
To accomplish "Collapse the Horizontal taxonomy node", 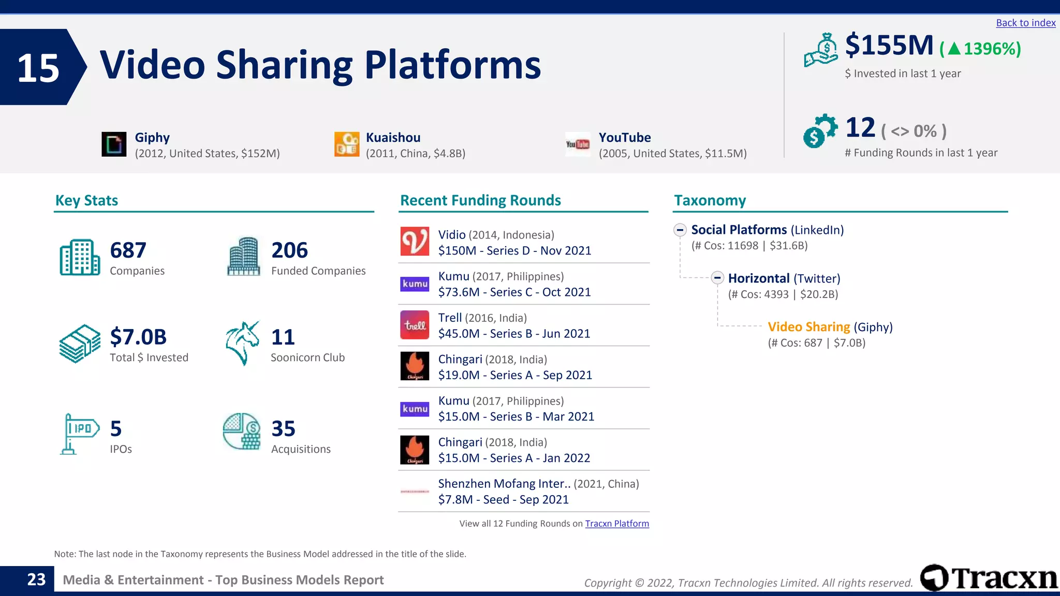I will tap(717, 278).
